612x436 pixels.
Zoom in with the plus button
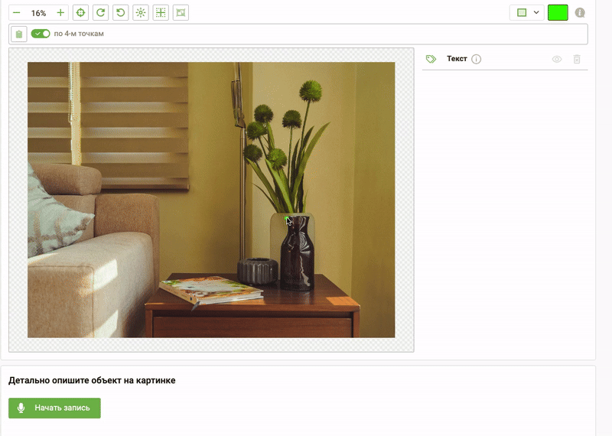[x=60, y=13]
